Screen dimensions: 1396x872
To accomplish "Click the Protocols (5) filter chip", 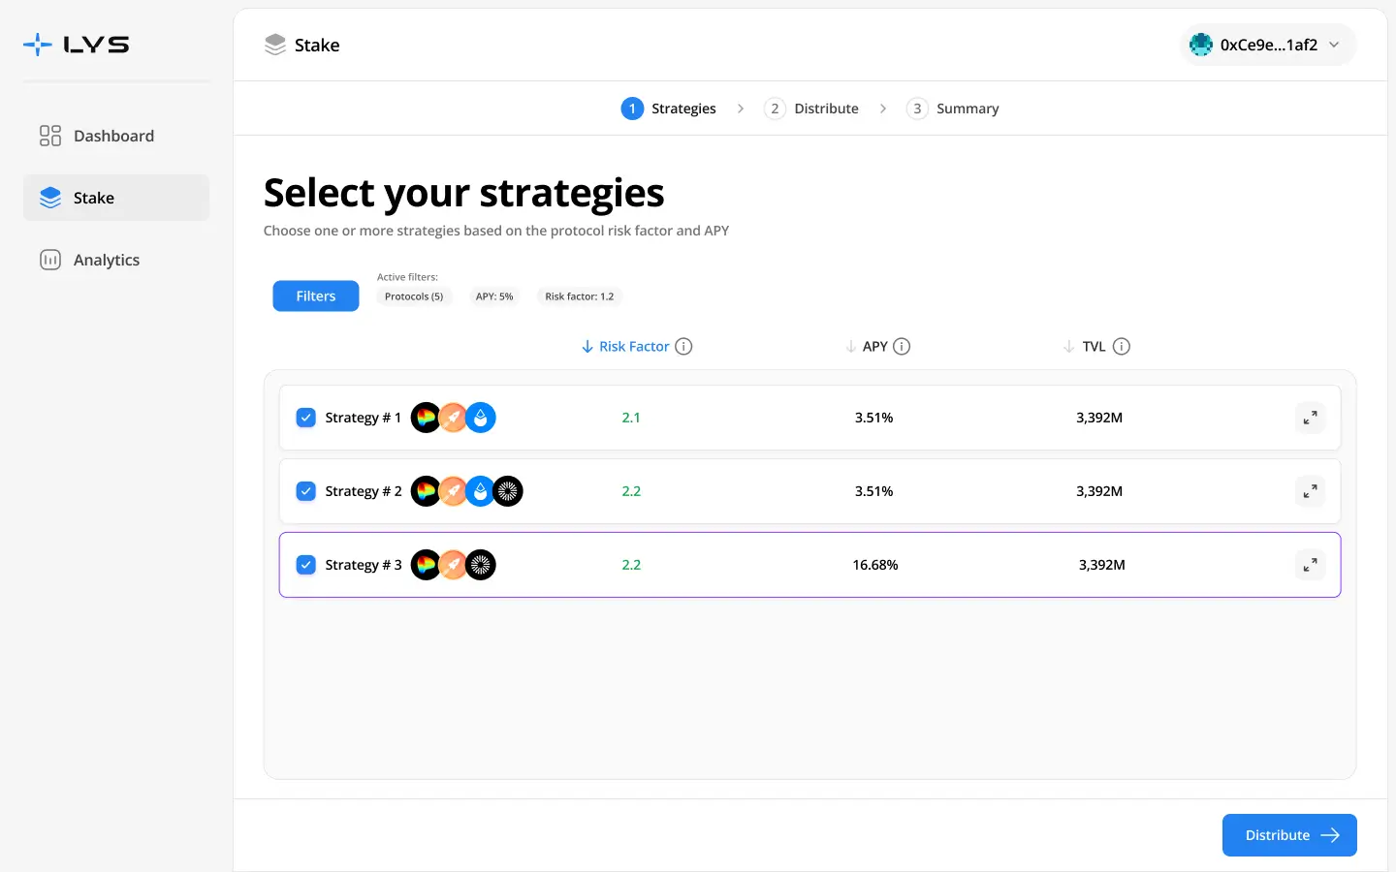I will tap(414, 296).
